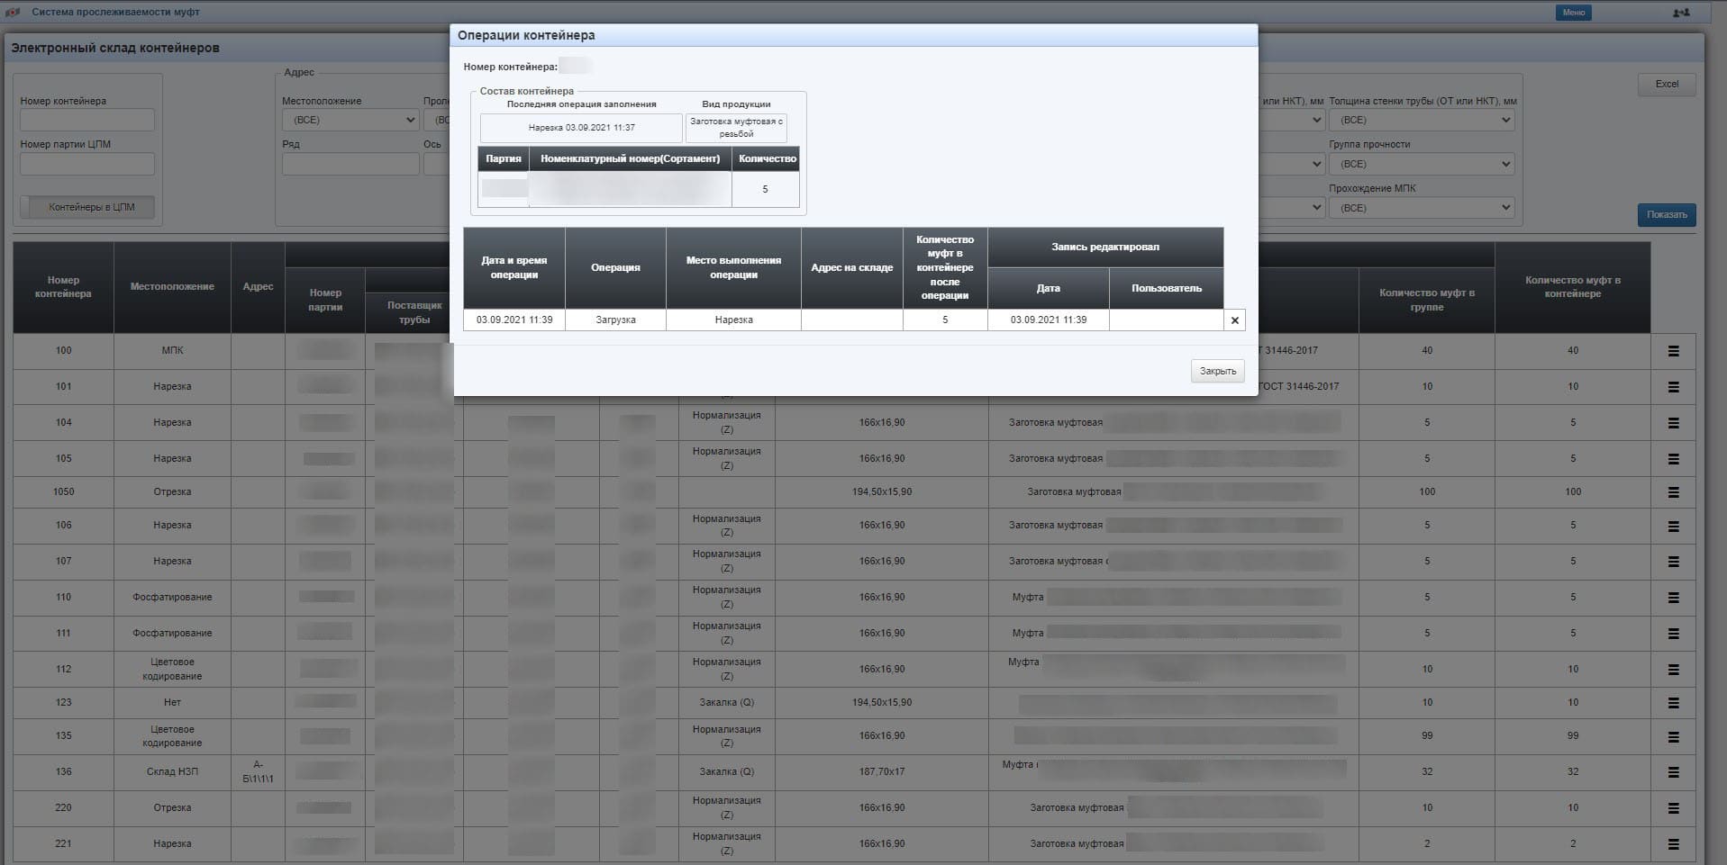Open row menu for container 136

point(1673,772)
